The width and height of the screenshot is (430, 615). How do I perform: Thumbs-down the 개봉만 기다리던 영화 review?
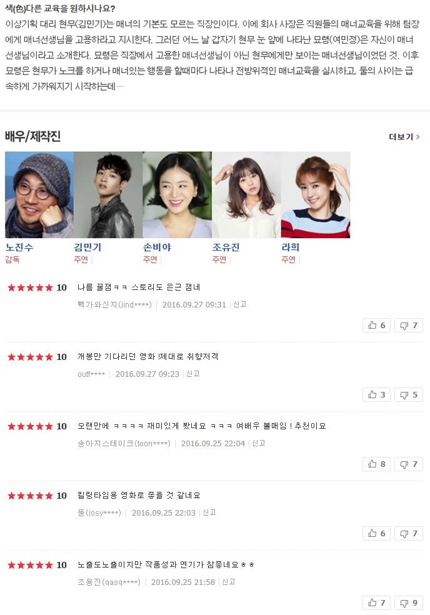point(408,394)
